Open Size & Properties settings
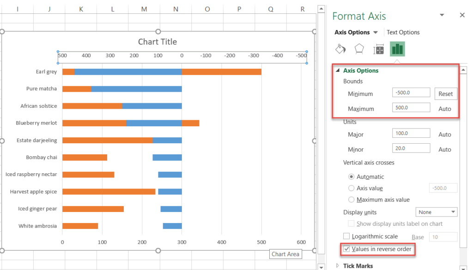 tap(378, 48)
